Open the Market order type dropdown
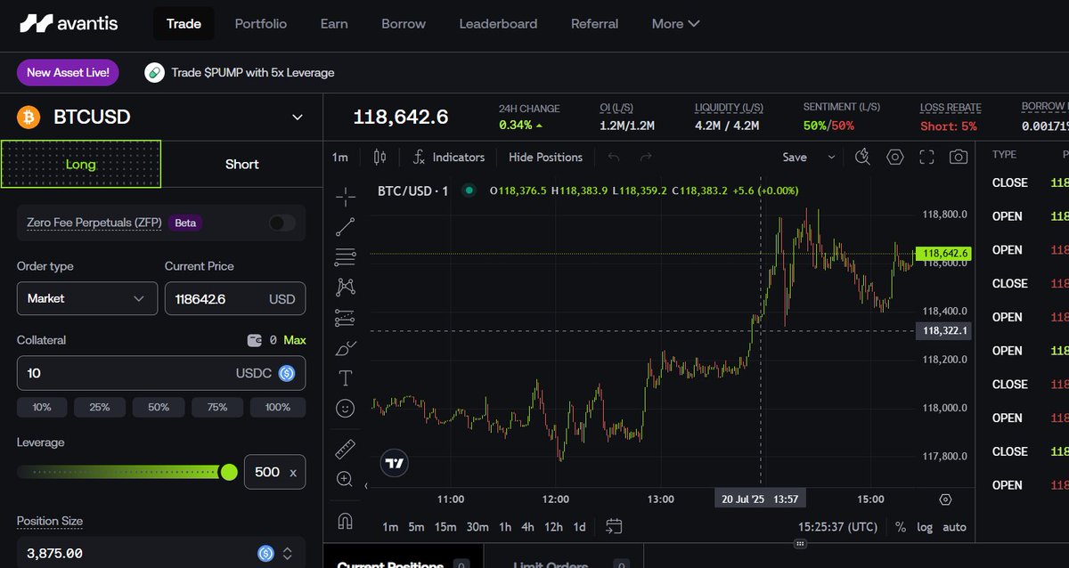This screenshot has width=1069, height=568. tap(87, 298)
